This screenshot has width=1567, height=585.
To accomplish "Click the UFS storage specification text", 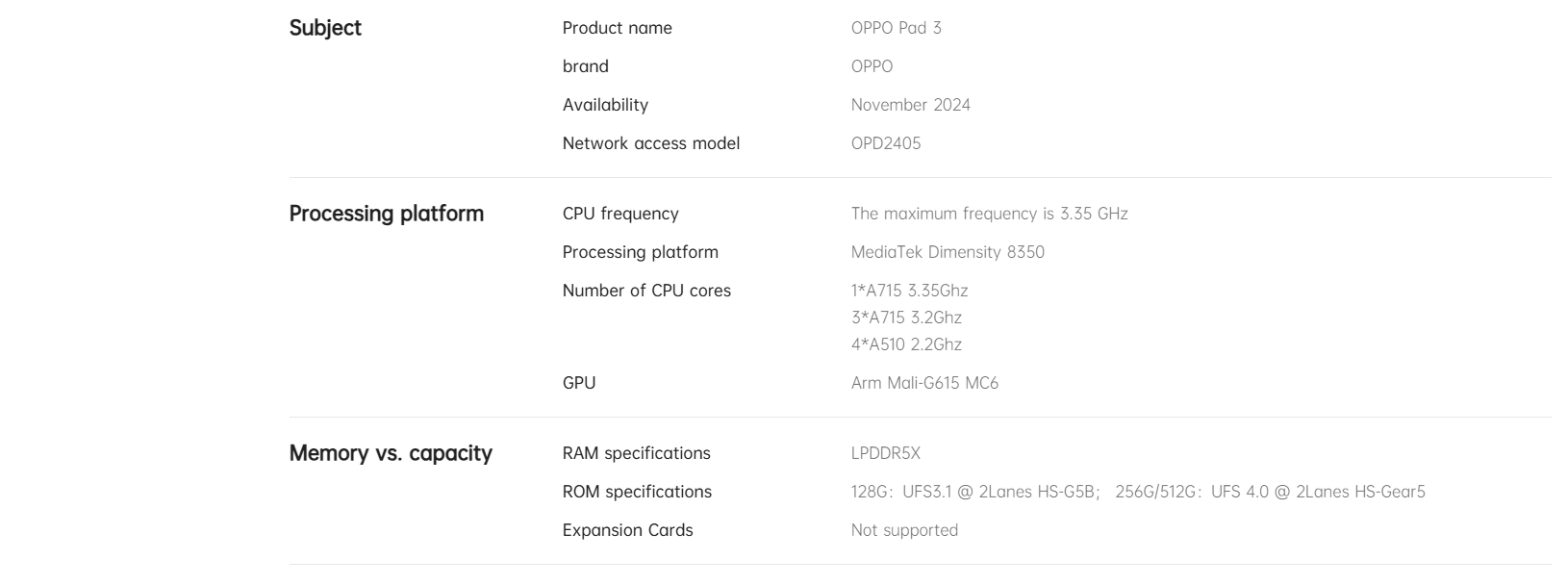I will tap(1138, 492).
